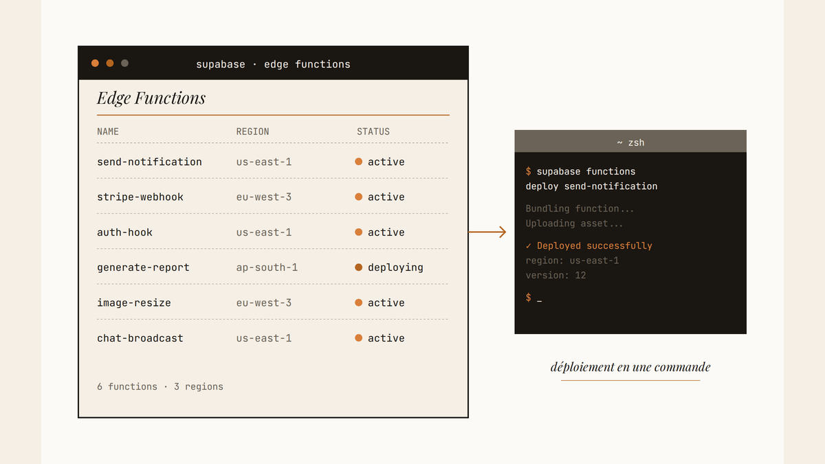Select the generate-report function name
825x464 pixels.
(x=143, y=267)
